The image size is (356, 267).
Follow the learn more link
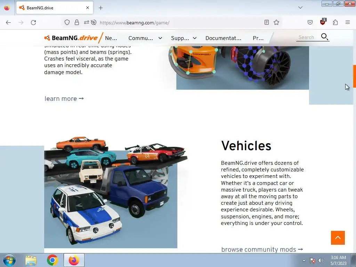(x=64, y=99)
